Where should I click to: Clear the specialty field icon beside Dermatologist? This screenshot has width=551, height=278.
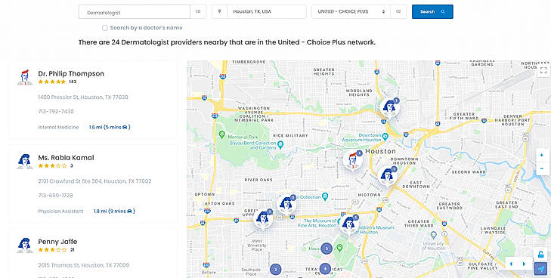click(x=198, y=11)
